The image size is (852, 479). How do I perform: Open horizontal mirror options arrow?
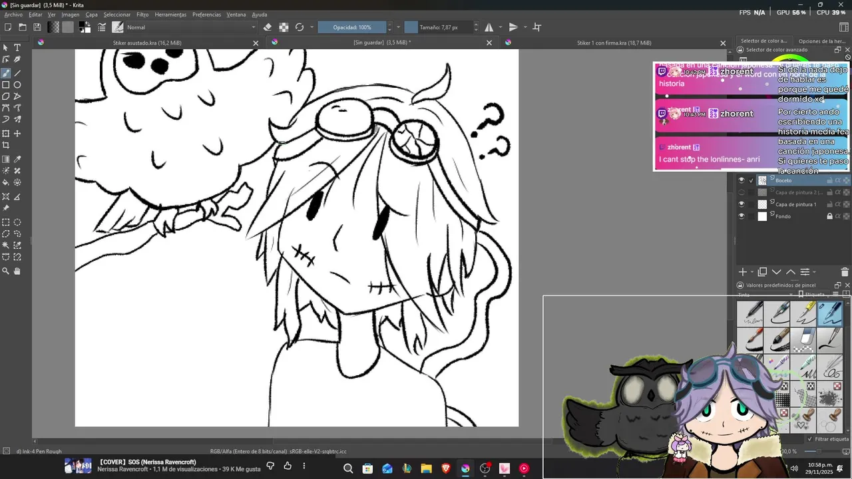[x=500, y=27]
